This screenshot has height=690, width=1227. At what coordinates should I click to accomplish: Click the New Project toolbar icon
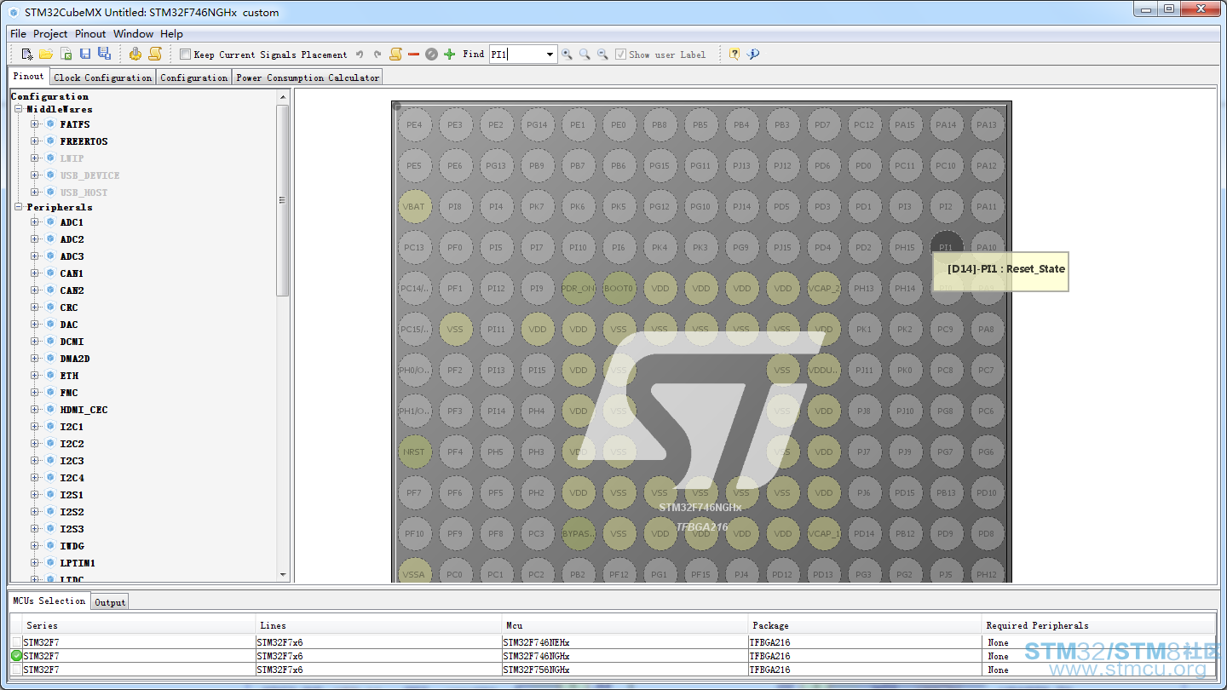[27, 54]
